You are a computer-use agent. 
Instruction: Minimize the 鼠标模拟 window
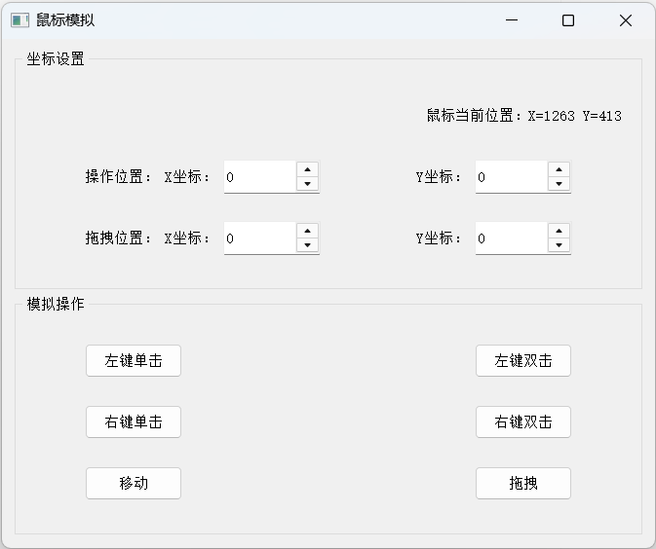click(x=512, y=20)
